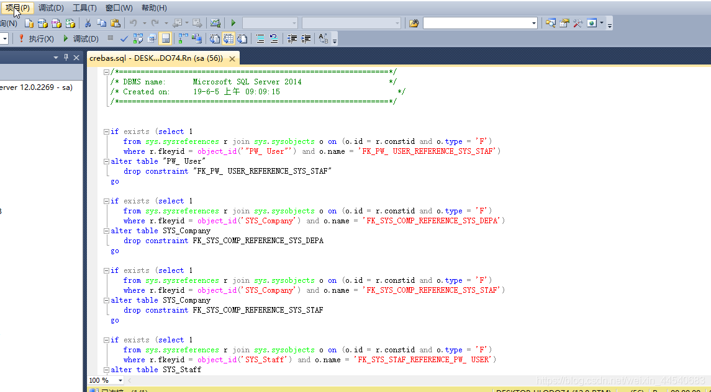Click the green Start play icon
711x392 pixels.
(x=233, y=23)
